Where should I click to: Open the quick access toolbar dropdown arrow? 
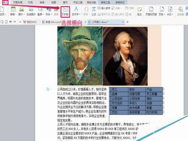pos(20,22)
